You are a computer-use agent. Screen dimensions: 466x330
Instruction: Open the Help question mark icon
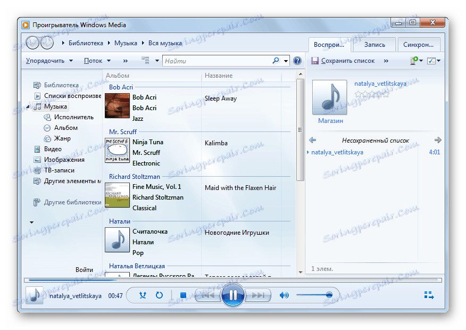click(297, 61)
